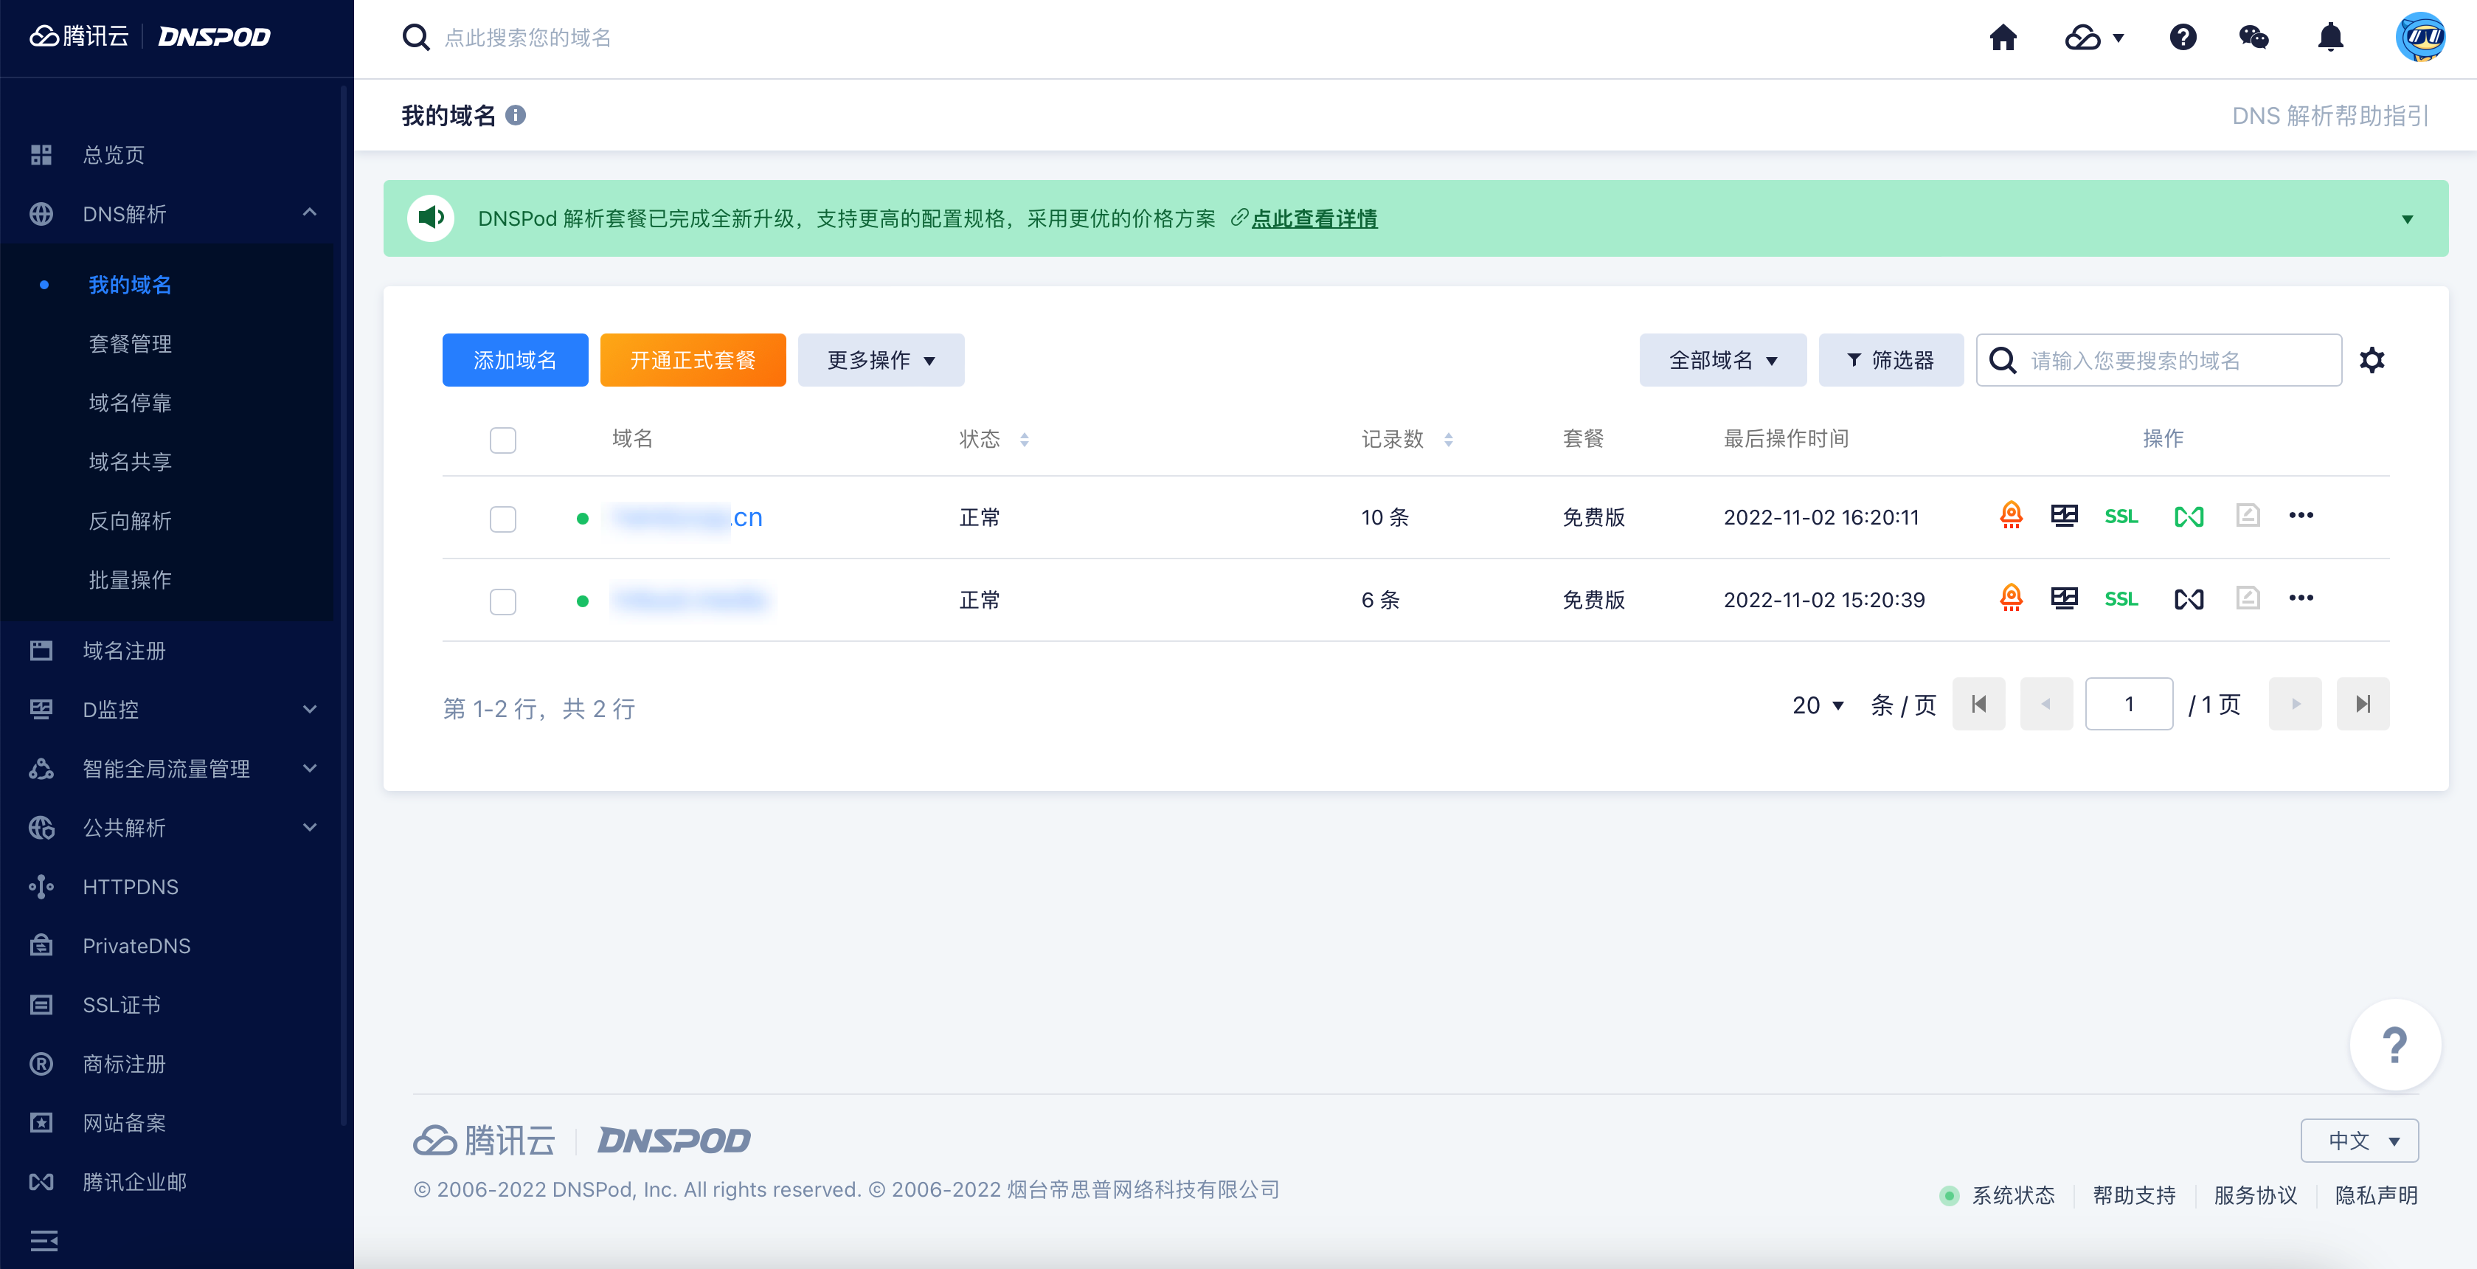
Task: Open the WeChat icon in header
Action: coord(2253,38)
